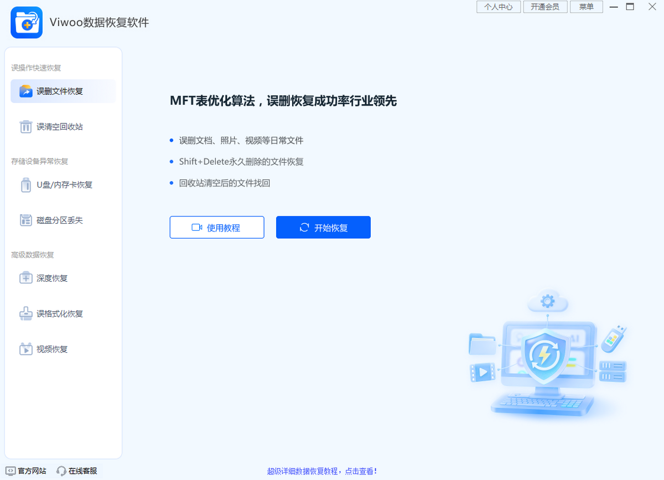This screenshot has height=480, width=664.
Task: Open the 官方网站 link text
Action: click(x=32, y=471)
